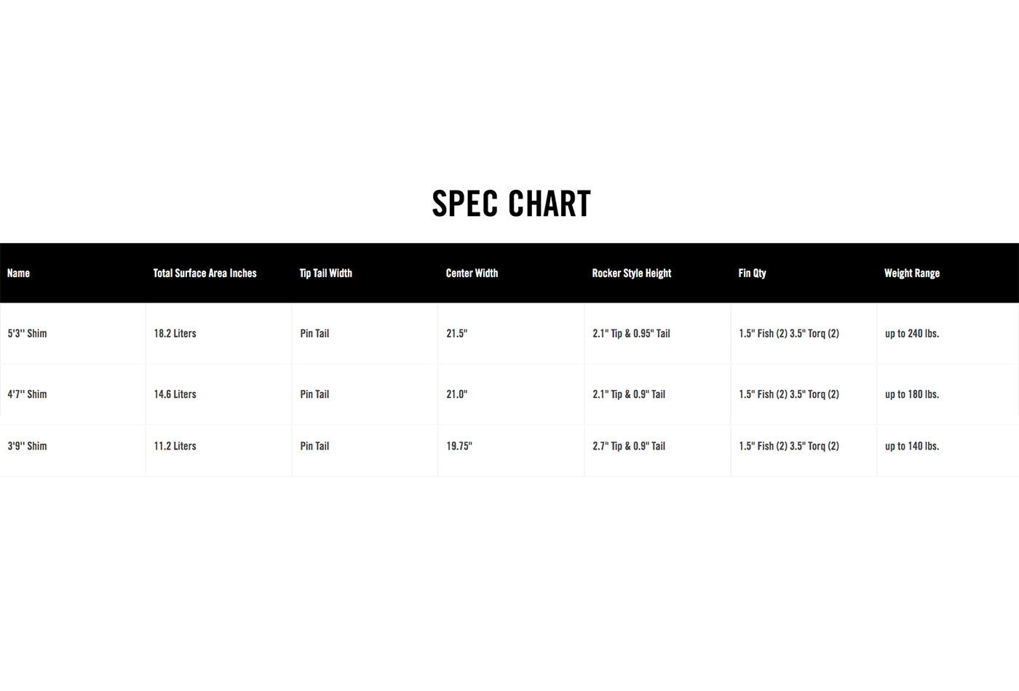Select the Weight Range column header
The width and height of the screenshot is (1019, 691).
(912, 273)
